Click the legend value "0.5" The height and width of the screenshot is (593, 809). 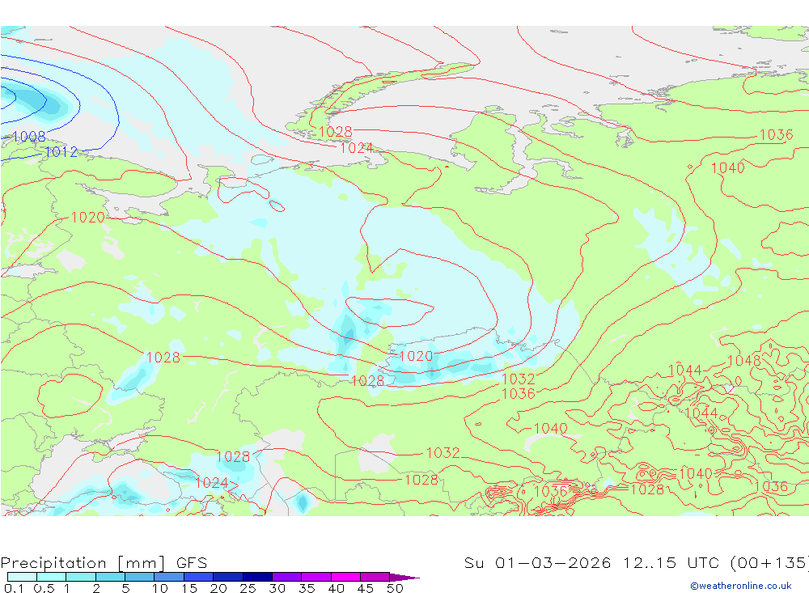tap(44, 588)
